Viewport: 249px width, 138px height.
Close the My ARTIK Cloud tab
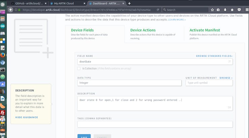point(84,3)
